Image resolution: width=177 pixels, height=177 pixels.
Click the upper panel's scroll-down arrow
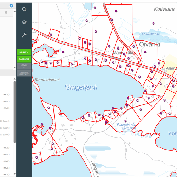coord(15,67)
